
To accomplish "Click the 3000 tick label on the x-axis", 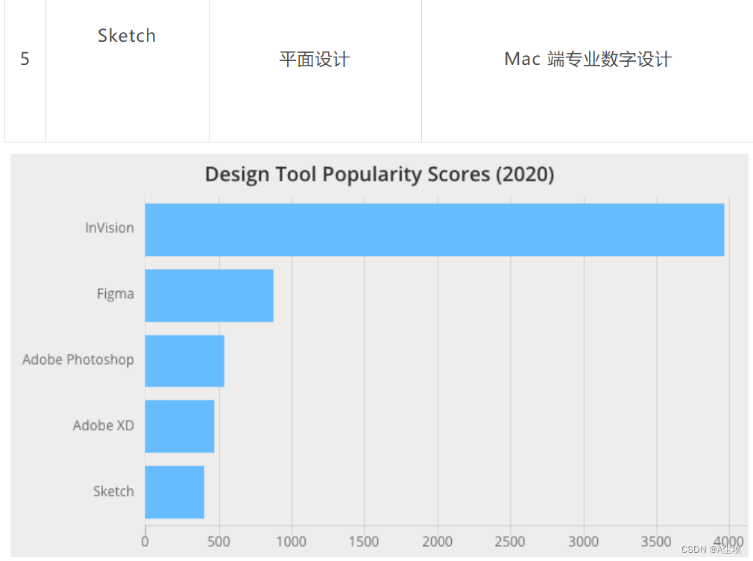I will pos(584,542).
